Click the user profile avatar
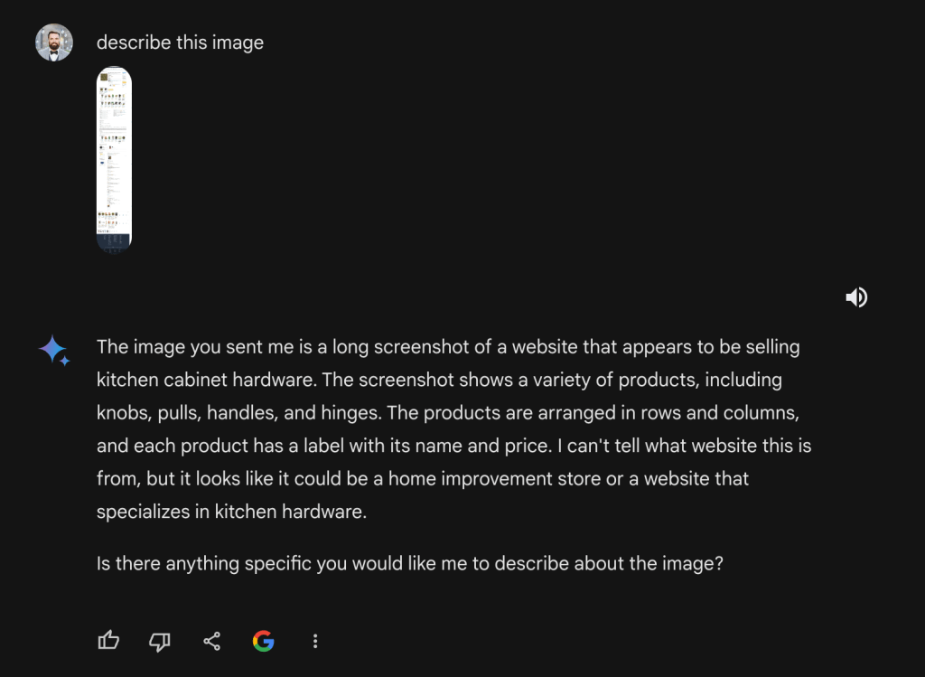Image resolution: width=925 pixels, height=677 pixels. [x=54, y=42]
